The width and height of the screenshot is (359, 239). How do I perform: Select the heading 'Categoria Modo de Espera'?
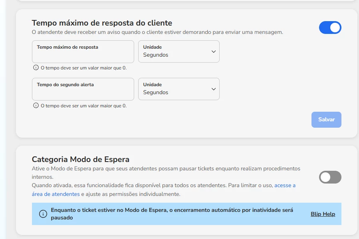click(81, 159)
